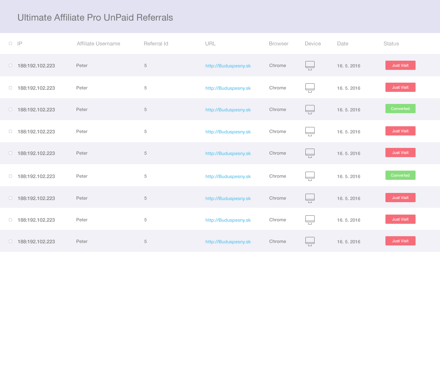Click IP address in second Converted row
Screen dimensions: 440x388
click(x=36, y=176)
